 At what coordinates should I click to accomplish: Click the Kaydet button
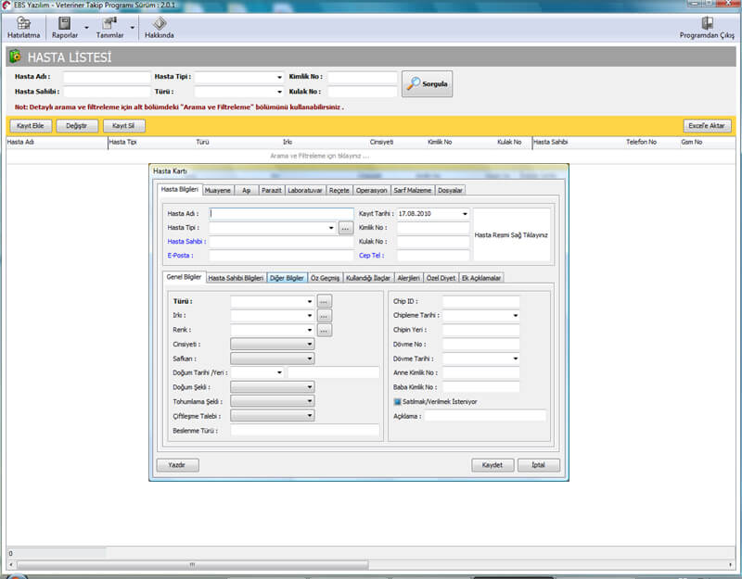tap(493, 465)
